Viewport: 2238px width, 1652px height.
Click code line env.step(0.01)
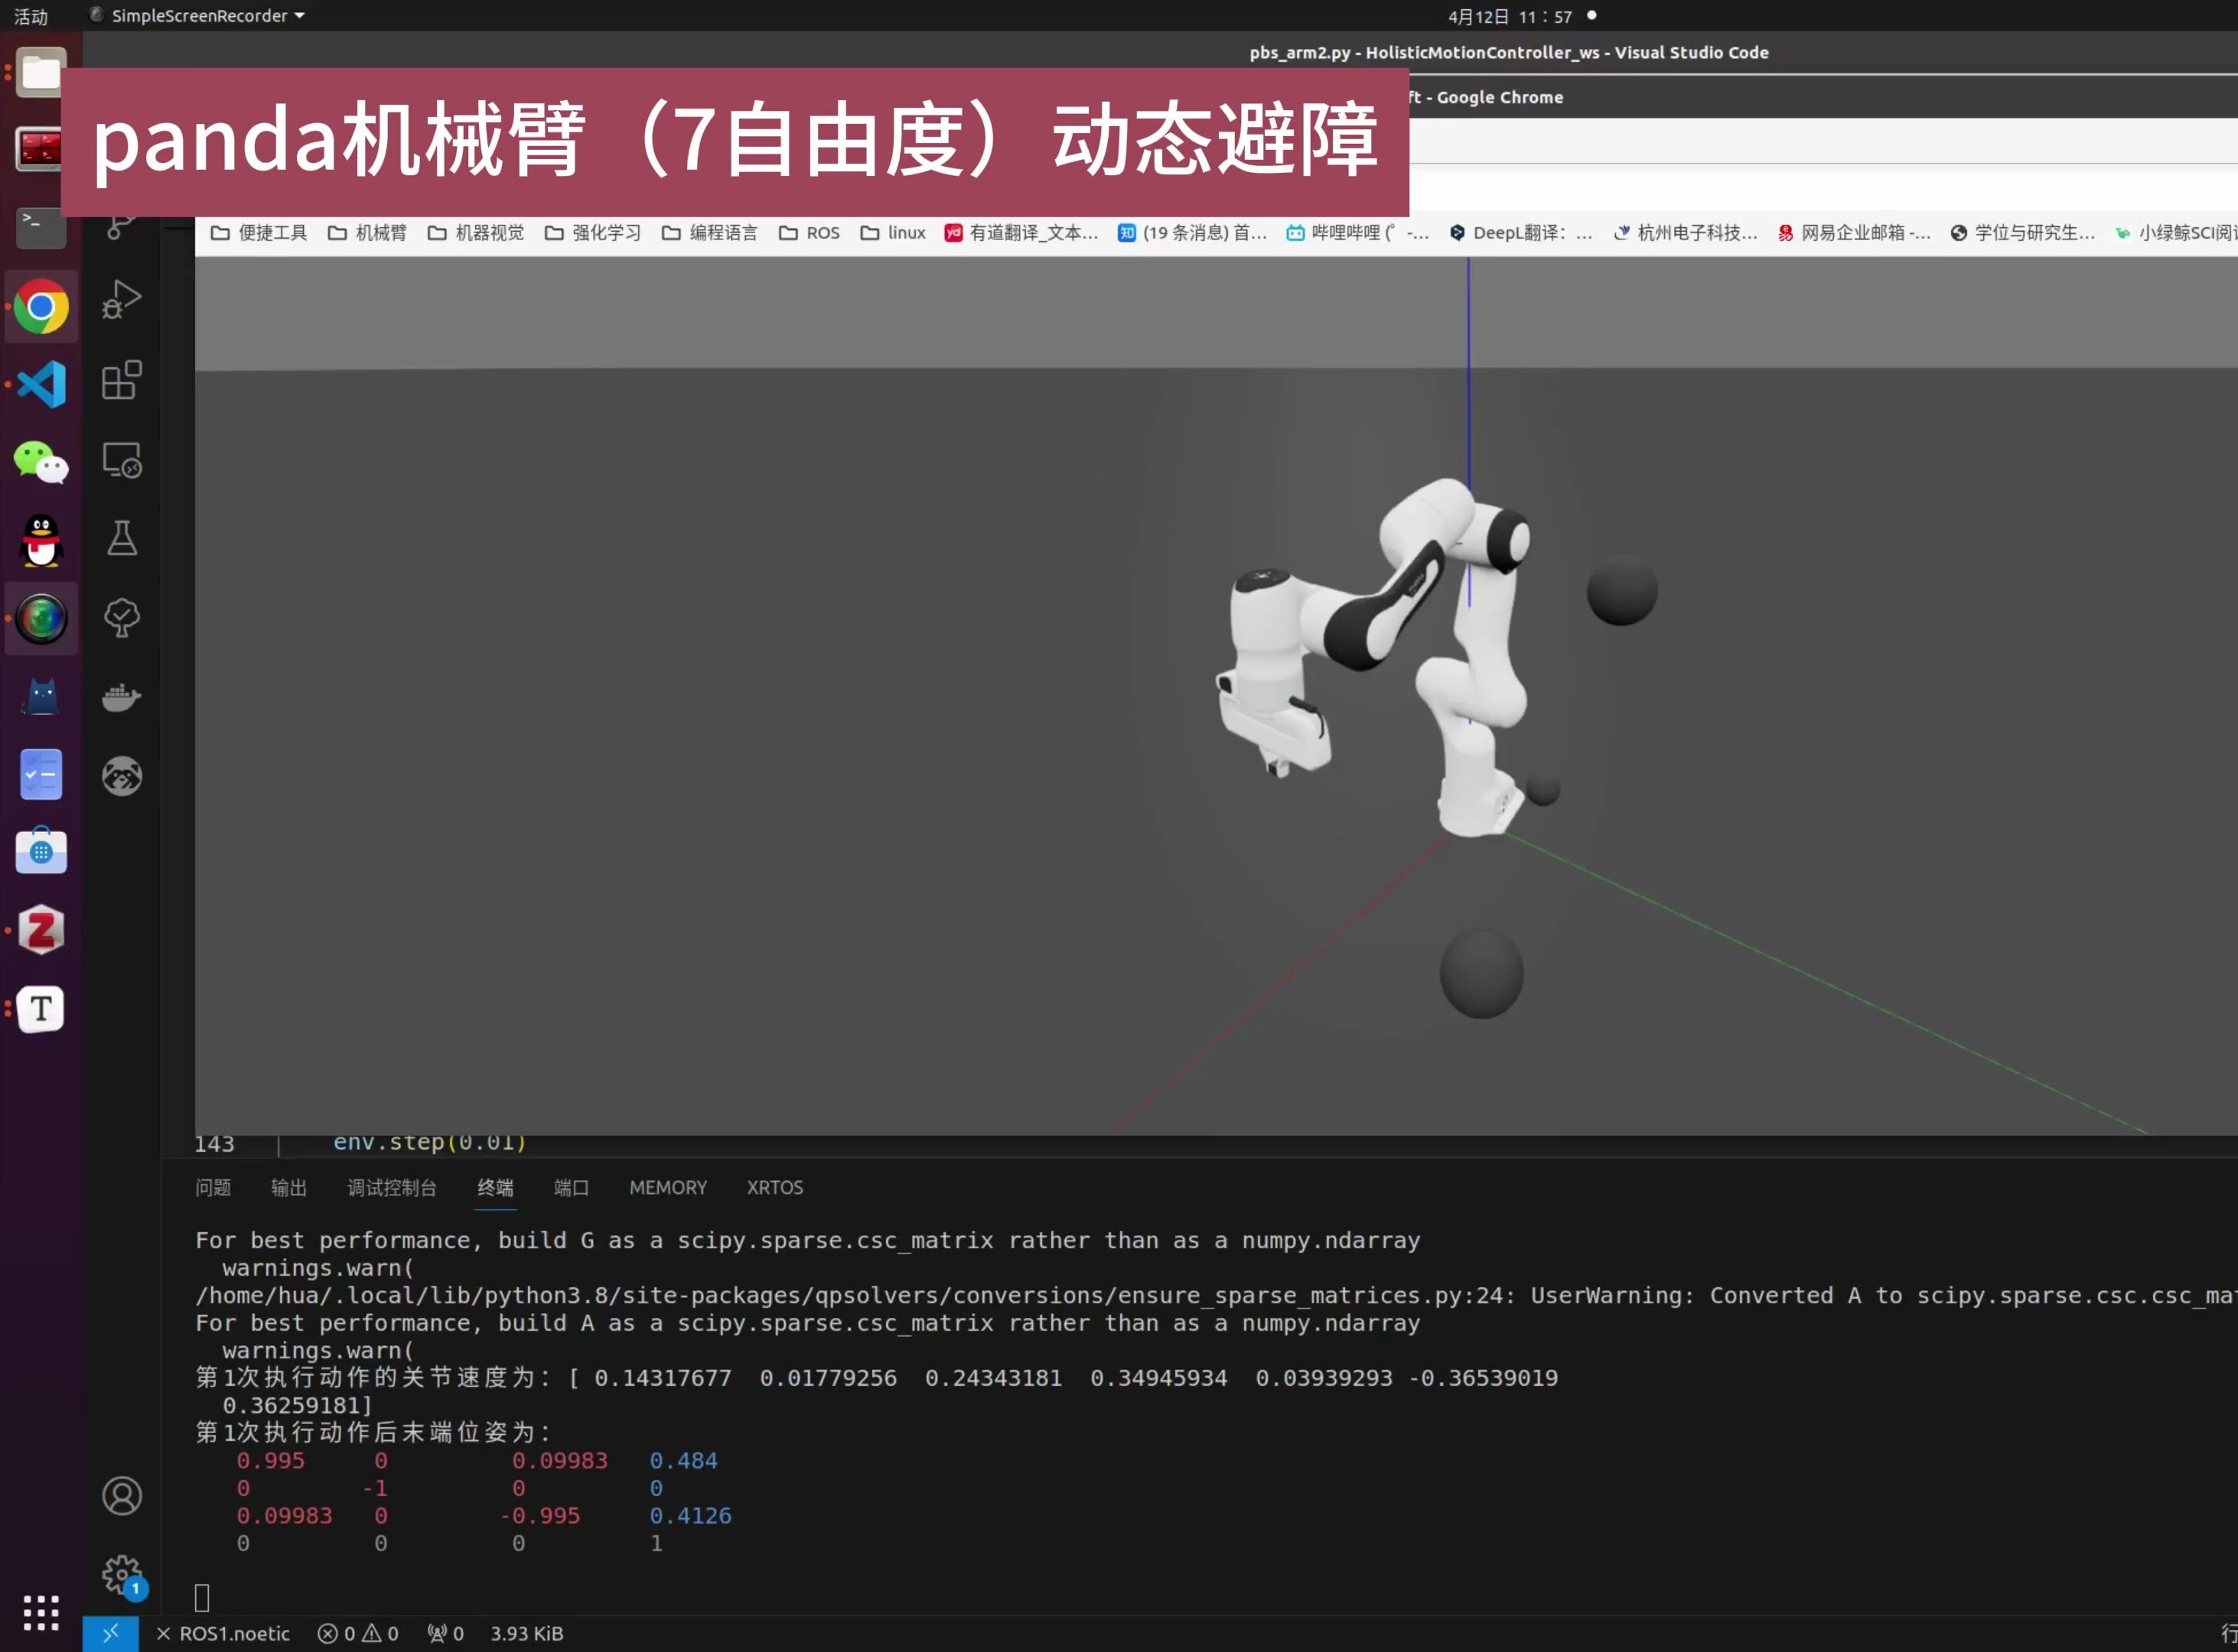(429, 1142)
